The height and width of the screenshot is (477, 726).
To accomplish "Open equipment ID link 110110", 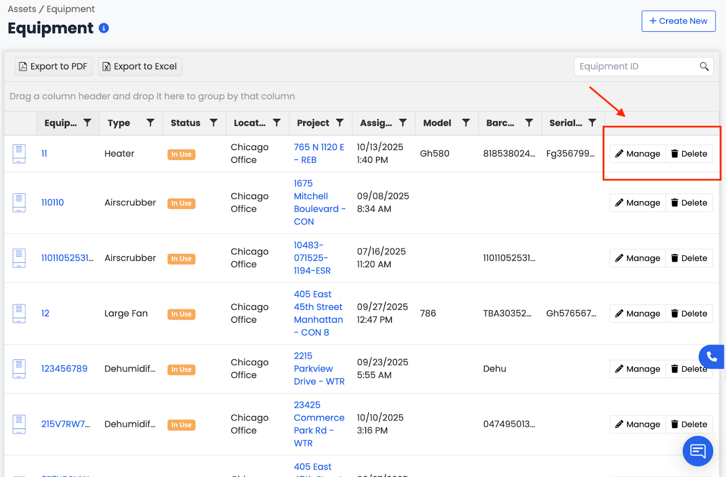I will [x=53, y=203].
